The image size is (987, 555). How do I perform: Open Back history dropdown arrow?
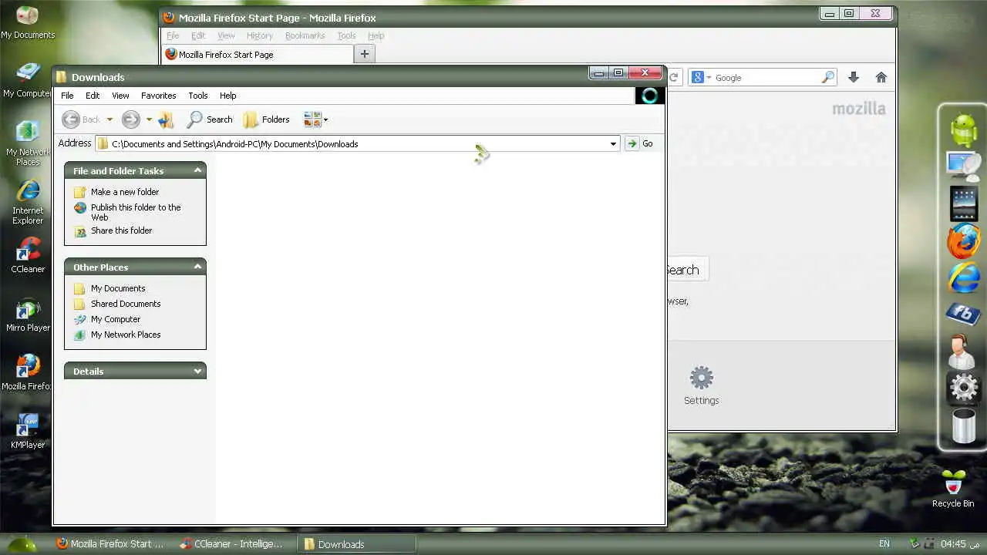pyautogui.click(x=109, y=119)
